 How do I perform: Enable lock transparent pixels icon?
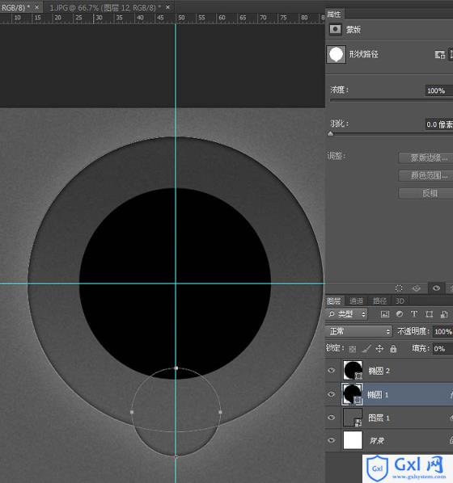(353, 349)
